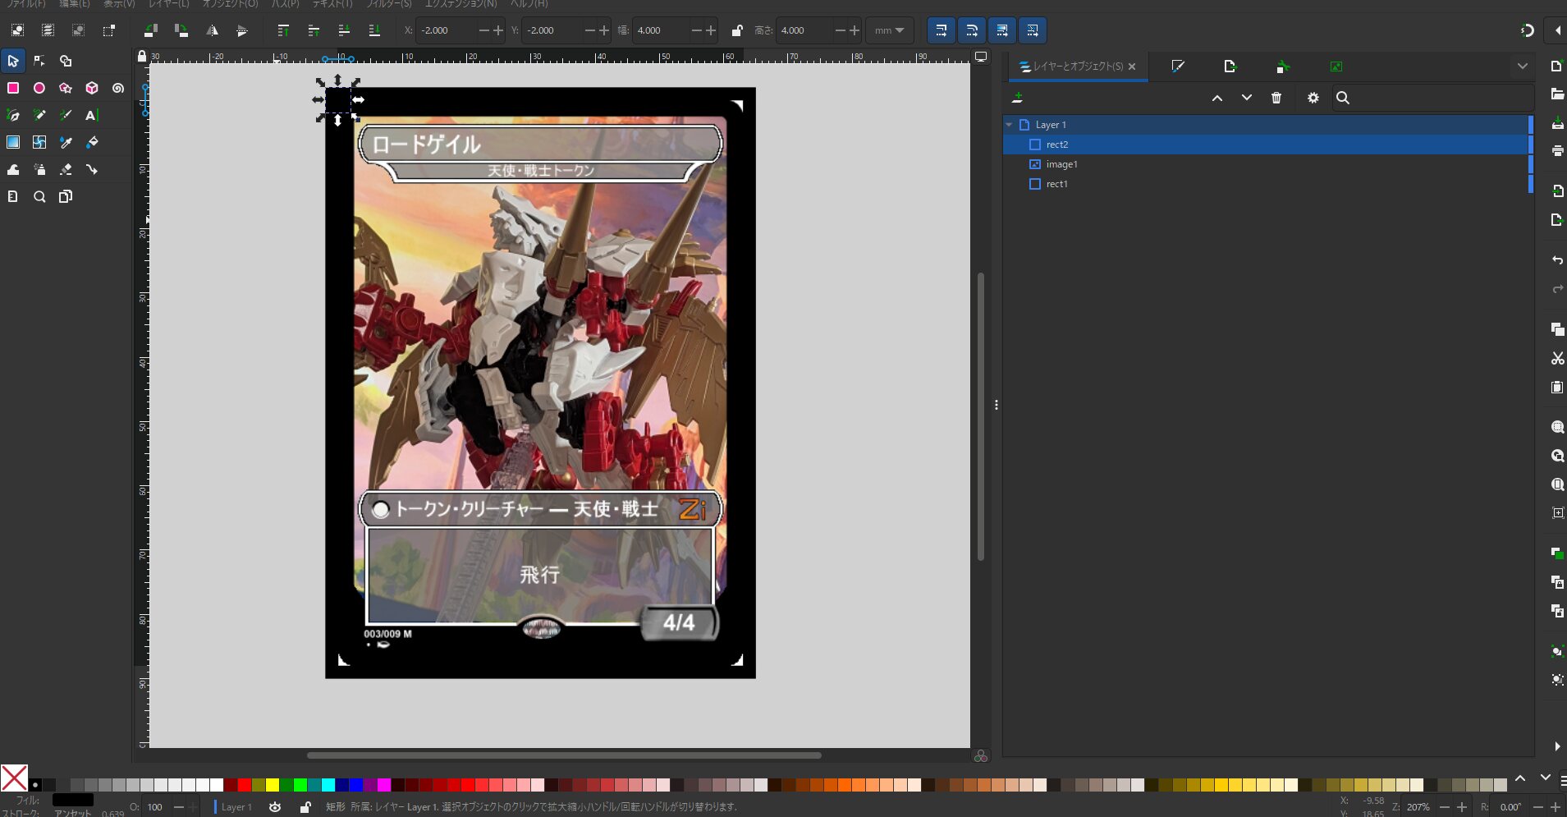
Task: Open the パス(P) menu
Action: click(x=285, y=4)
